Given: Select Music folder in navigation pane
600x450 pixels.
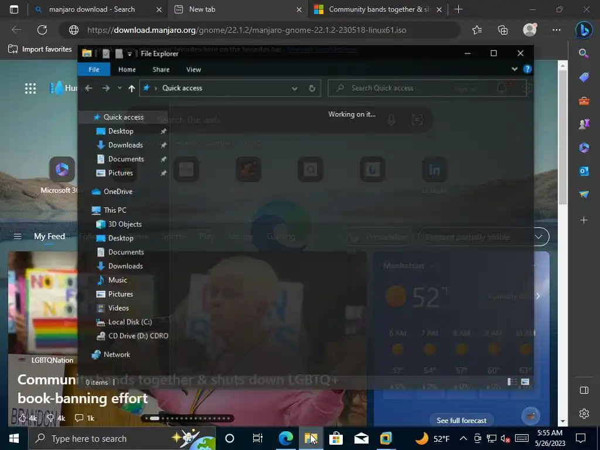Looking at the screenshot, I should coord(117,280).
